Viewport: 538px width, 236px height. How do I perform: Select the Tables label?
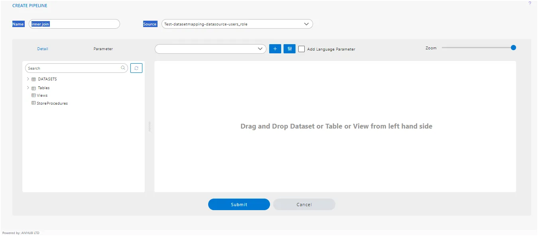tap(44, 88)
